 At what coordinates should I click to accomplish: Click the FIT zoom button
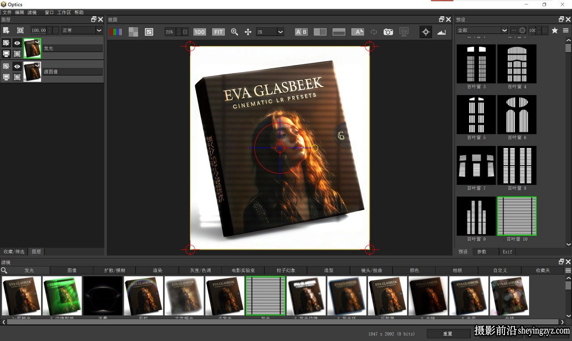coord(218,32)
